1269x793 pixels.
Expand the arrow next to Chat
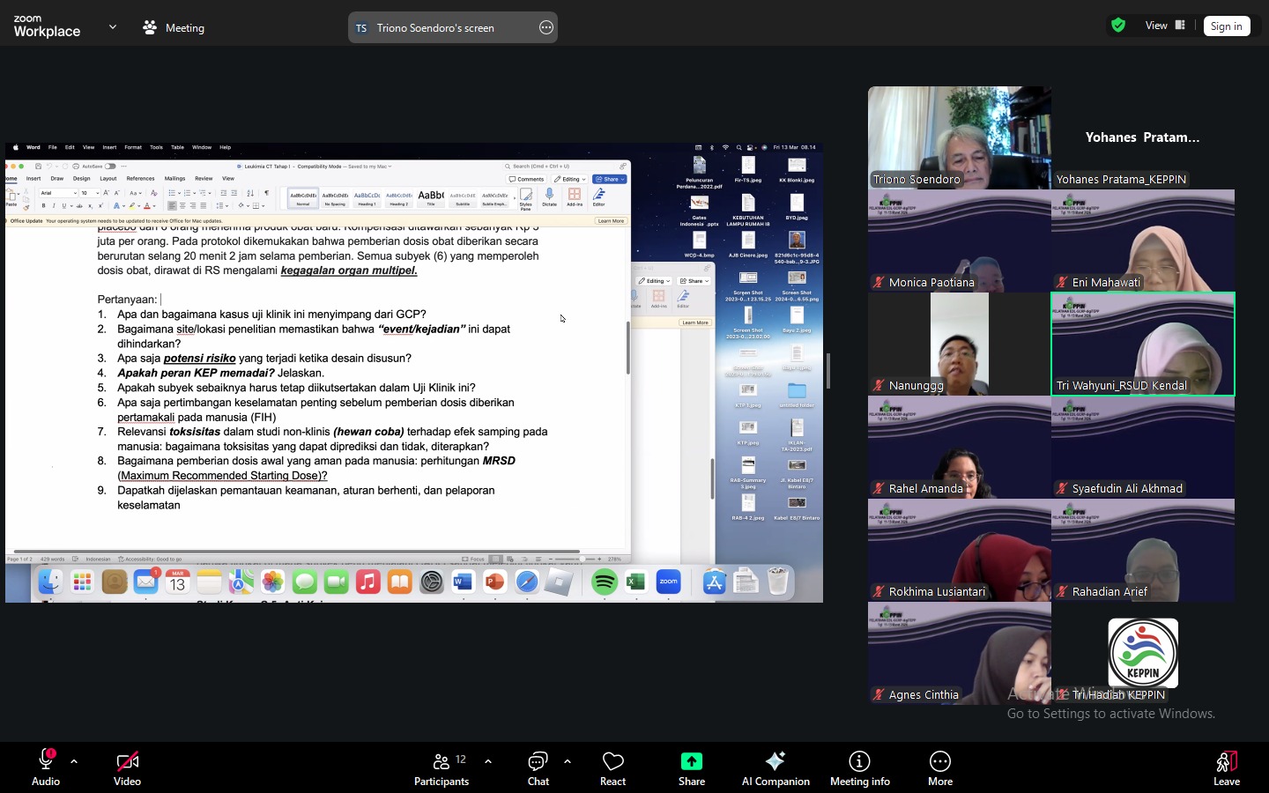pyautogui.click(x=568, y=761)
